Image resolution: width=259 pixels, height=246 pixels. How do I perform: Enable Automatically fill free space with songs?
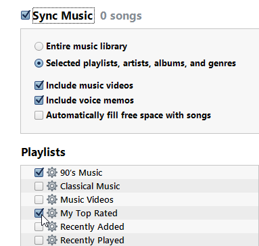(39, 116)
